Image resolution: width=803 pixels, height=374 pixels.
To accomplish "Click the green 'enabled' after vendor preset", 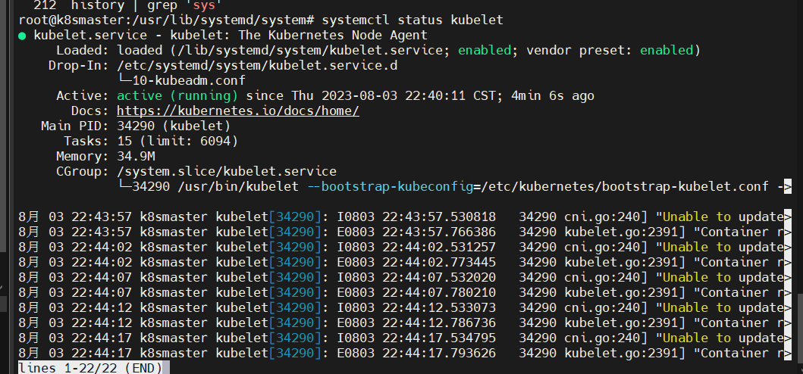I will [x=667, y=50].
